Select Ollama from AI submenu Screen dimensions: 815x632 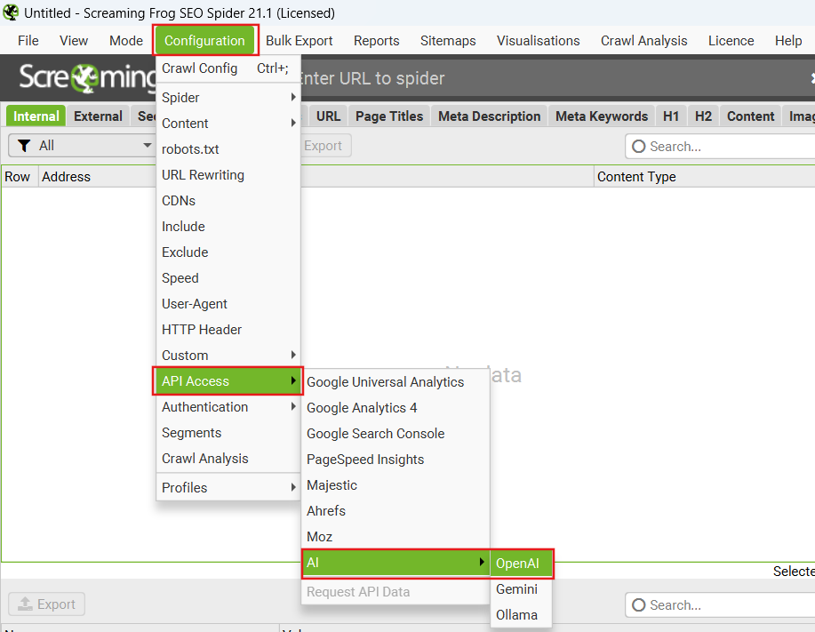point(522,615)
